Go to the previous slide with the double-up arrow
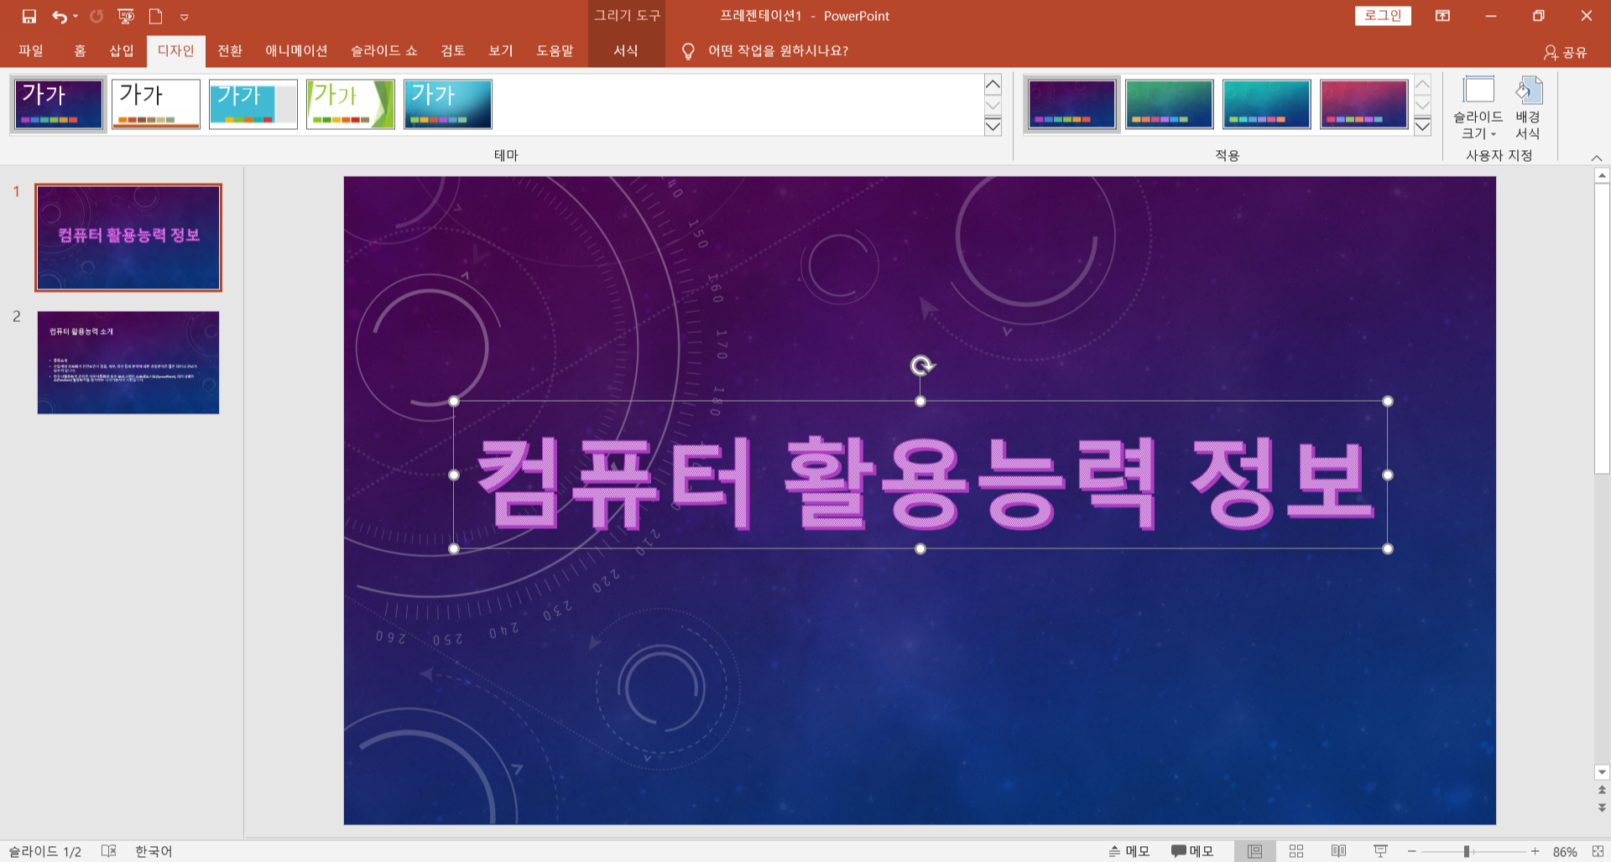Screen dimensions: 1611x862 (1602, 790)
